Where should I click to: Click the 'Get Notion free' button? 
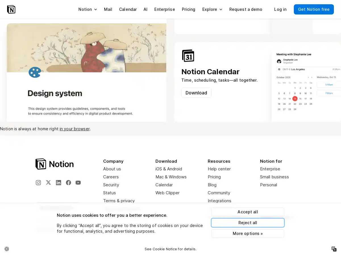click(x=314, y=9)
